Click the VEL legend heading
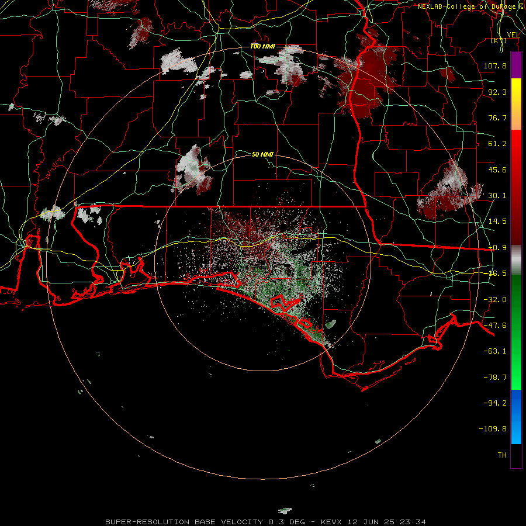 pos(513,35)
